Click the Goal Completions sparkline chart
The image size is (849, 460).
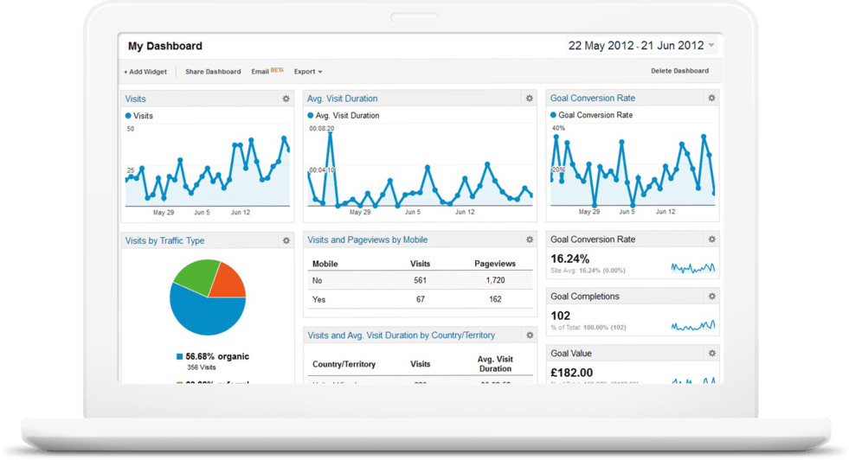(x=693, y=326)
